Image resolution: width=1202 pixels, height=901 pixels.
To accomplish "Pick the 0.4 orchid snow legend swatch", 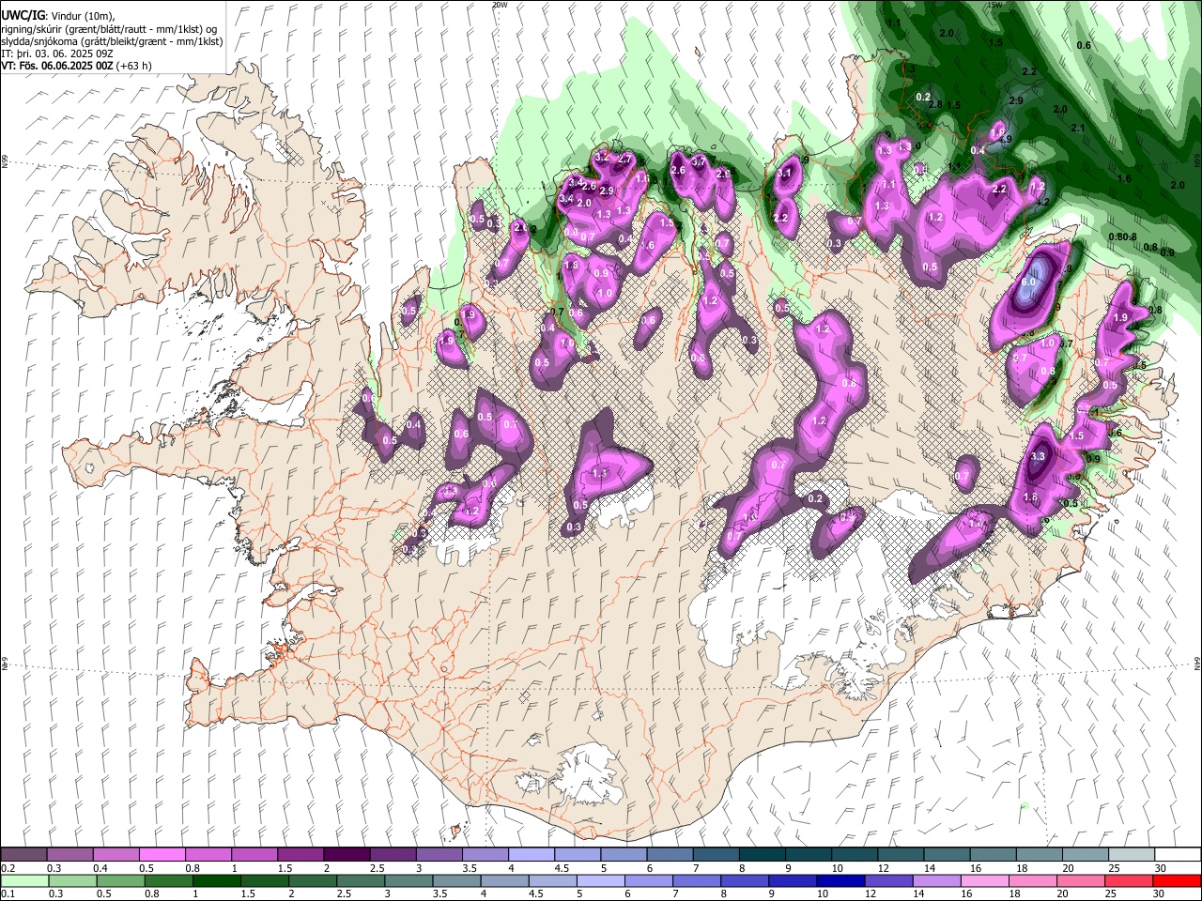I will [x=116, y=855].
